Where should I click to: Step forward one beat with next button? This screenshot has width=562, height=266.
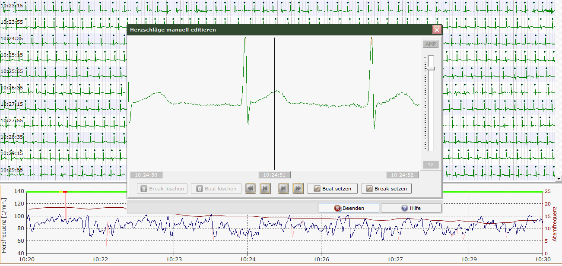pos(283,189)
